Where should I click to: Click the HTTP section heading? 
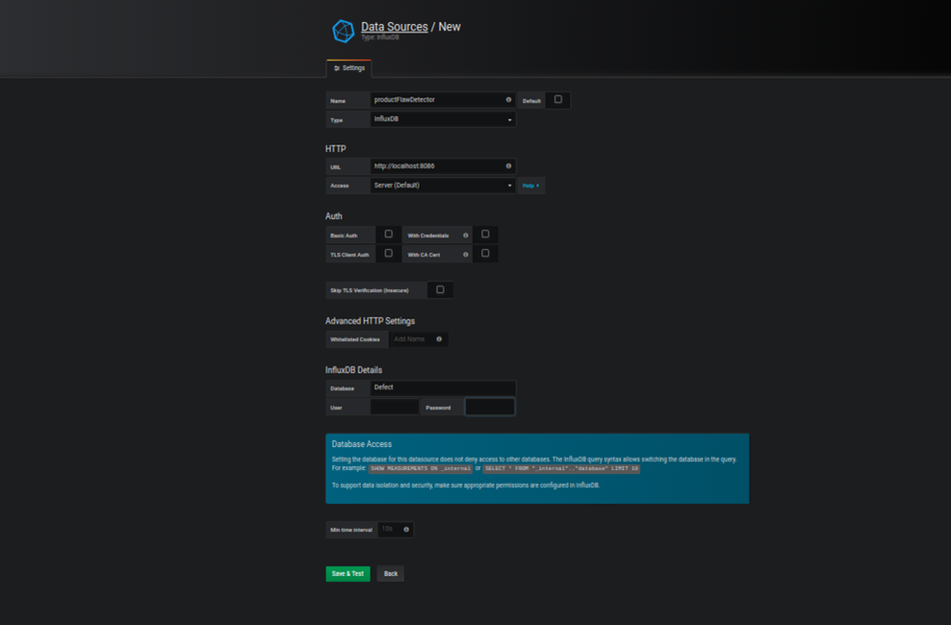(335, 149)
